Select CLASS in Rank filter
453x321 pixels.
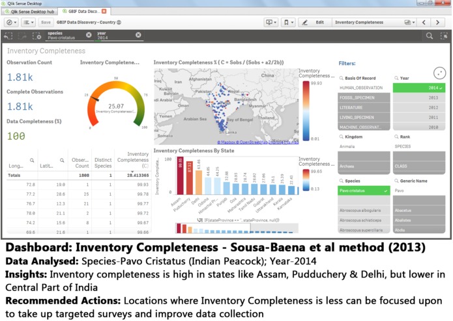(x=419, y=166)
